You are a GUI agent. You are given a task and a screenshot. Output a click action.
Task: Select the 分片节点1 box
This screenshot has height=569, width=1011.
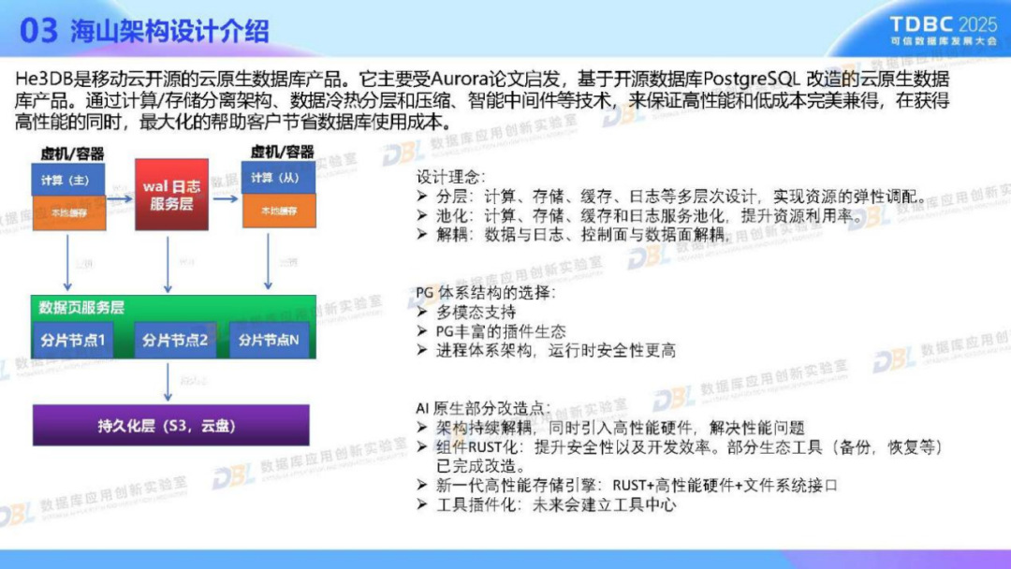coord(73,340)
